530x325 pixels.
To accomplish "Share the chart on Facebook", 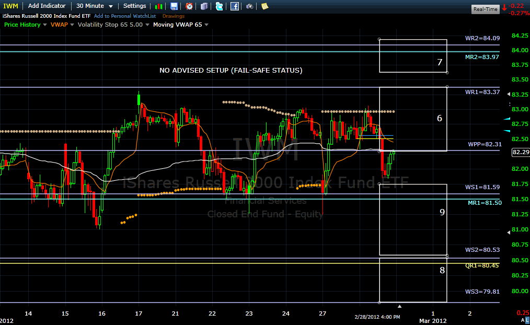I will [x=235, y=6].
